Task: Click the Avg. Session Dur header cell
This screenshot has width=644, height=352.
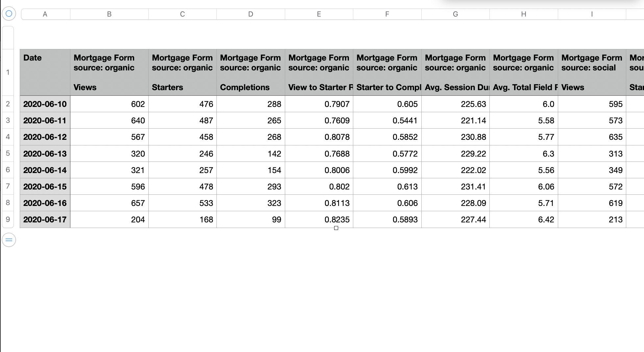Action: (456, 72)
